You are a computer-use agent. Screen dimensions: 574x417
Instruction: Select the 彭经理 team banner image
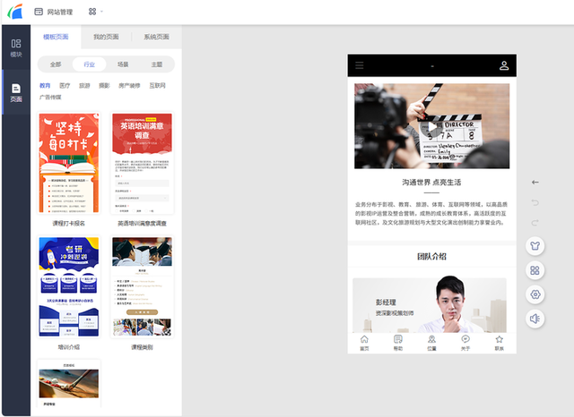pyautogui.click(x=430, y=305)
